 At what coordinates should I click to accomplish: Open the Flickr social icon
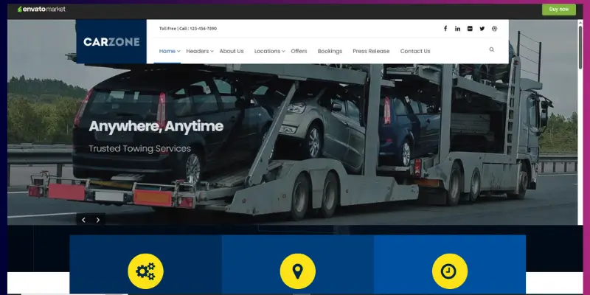pos(470,29)
